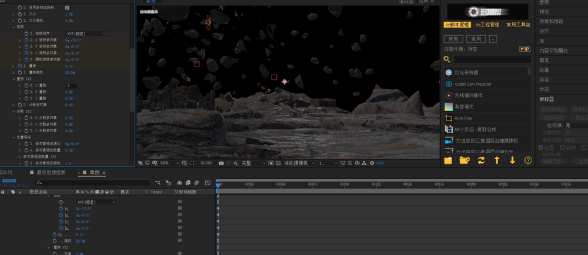Click the orange folder icon in script panel

448,160
